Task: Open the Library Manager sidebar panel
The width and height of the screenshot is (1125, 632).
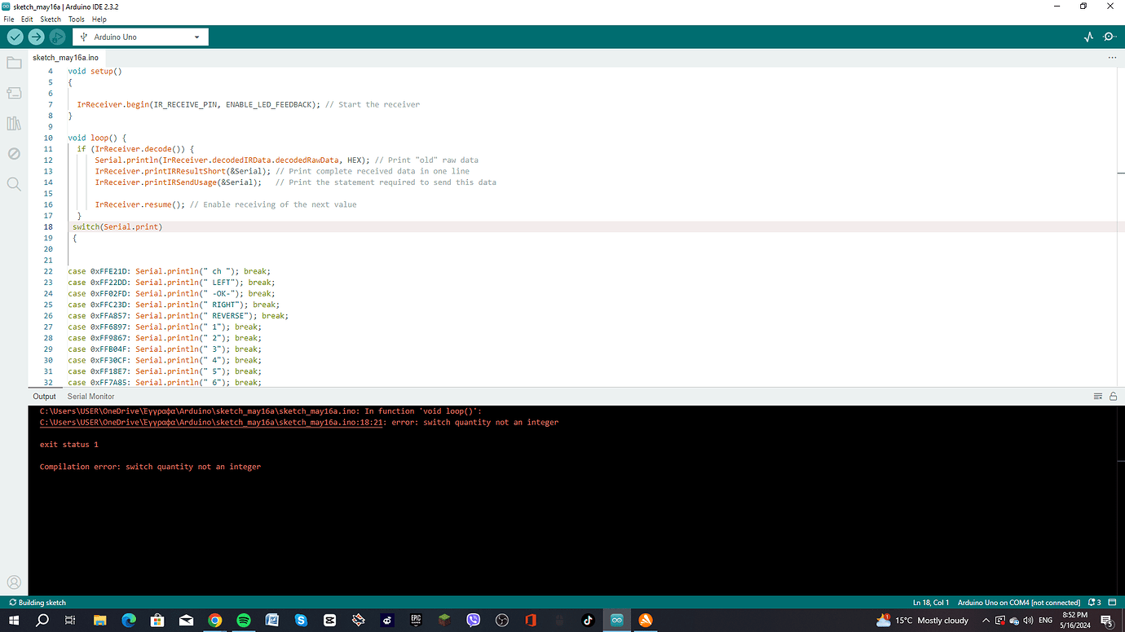Action: pyautogui.click(x=14, y=123)
